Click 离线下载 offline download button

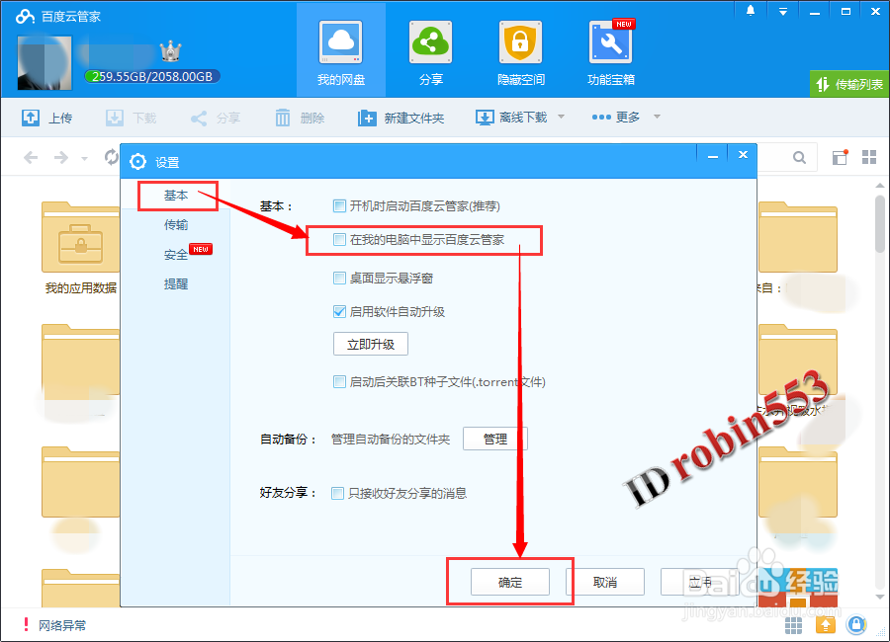pos(511,118)
